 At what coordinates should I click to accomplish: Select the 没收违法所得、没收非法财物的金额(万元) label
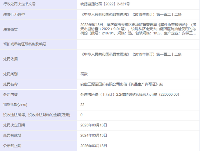click(x=37, y=115)
